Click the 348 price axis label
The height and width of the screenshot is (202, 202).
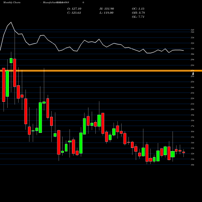[x=192, y=30]
